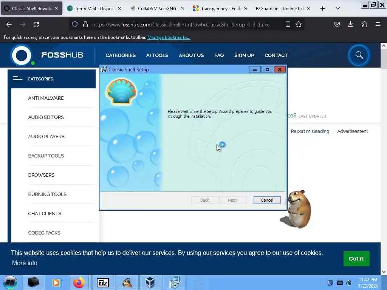Click the Report misleading link

pyautogui.click(x=310, y=131)
